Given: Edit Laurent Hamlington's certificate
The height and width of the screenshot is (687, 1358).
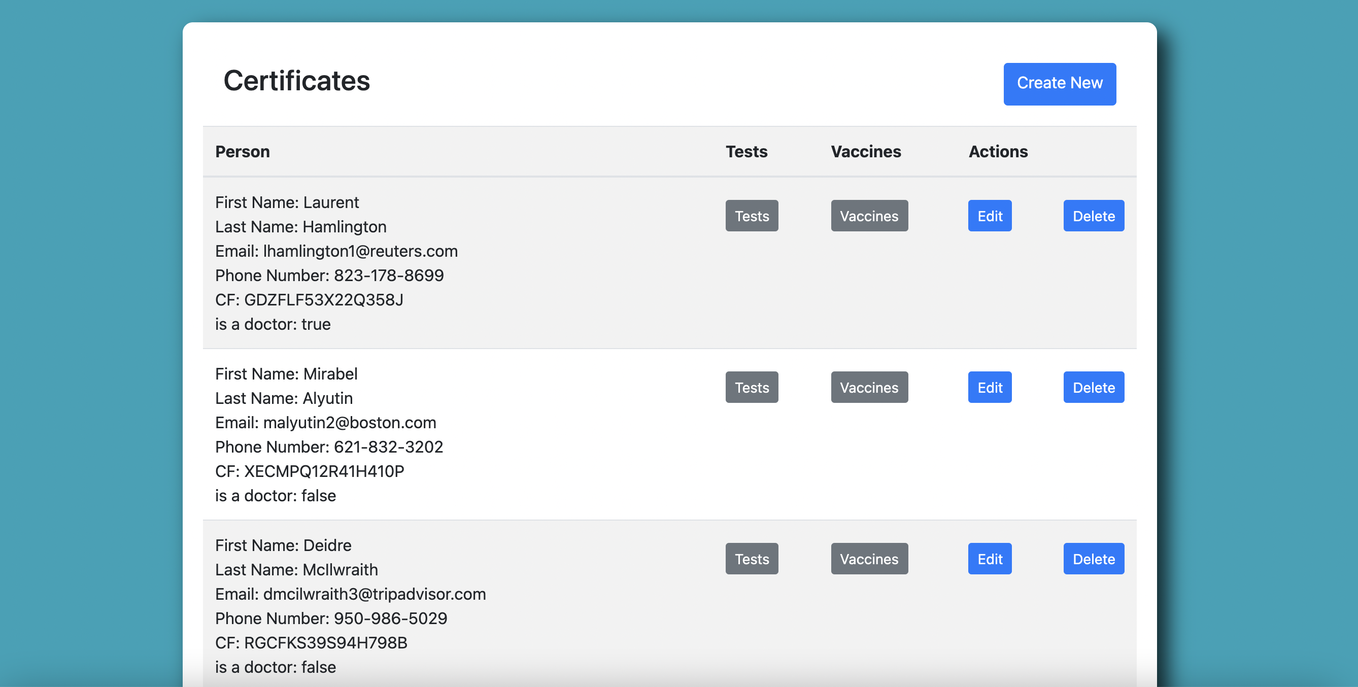Looking at the screenshot, I should [989, 216].
